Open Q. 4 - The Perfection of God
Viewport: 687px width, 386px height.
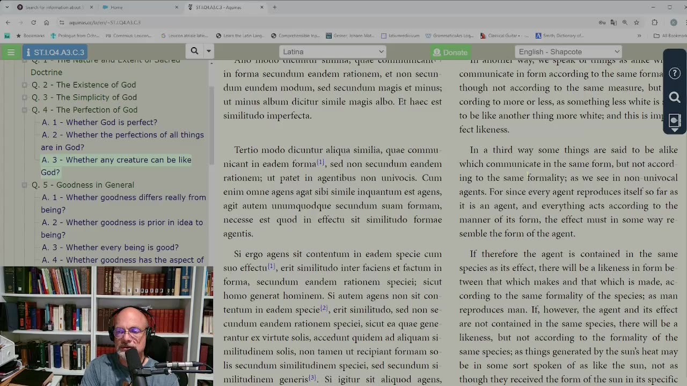click(84, 109)
